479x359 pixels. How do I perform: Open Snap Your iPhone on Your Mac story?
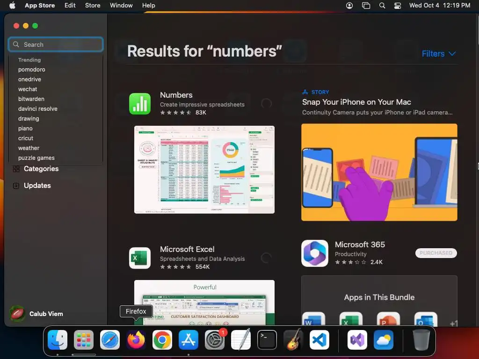(x=356, y=102)
